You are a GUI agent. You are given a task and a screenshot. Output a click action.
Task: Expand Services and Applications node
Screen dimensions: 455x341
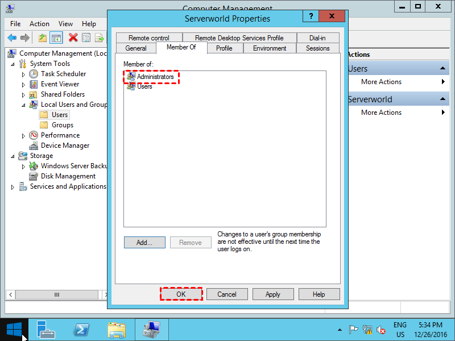click(13, 188)
